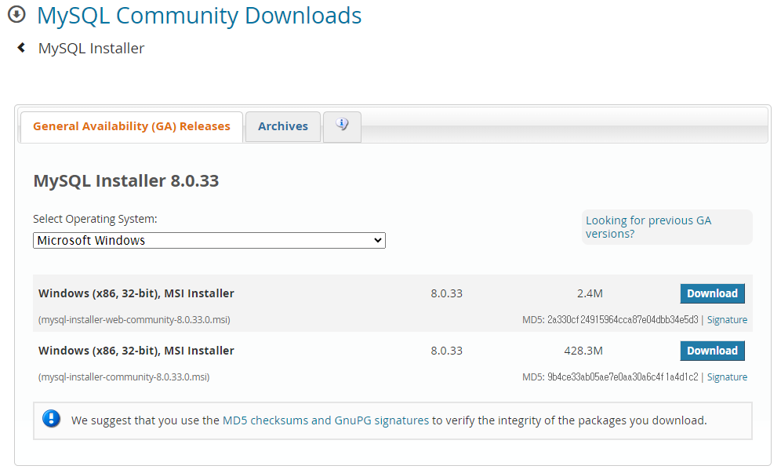Image resolution: width=781 pixels, height=473 pixels.
Task: Open the Select Operating System dropdown
Action: 209,240
